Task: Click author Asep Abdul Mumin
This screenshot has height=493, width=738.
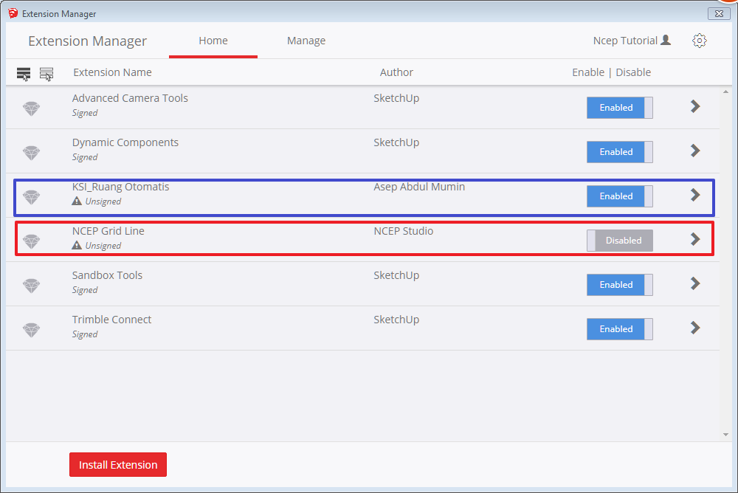Action: 419,187
